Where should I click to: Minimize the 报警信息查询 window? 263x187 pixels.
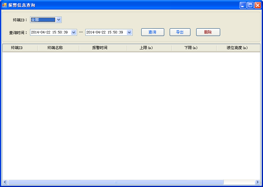(243, 5)
